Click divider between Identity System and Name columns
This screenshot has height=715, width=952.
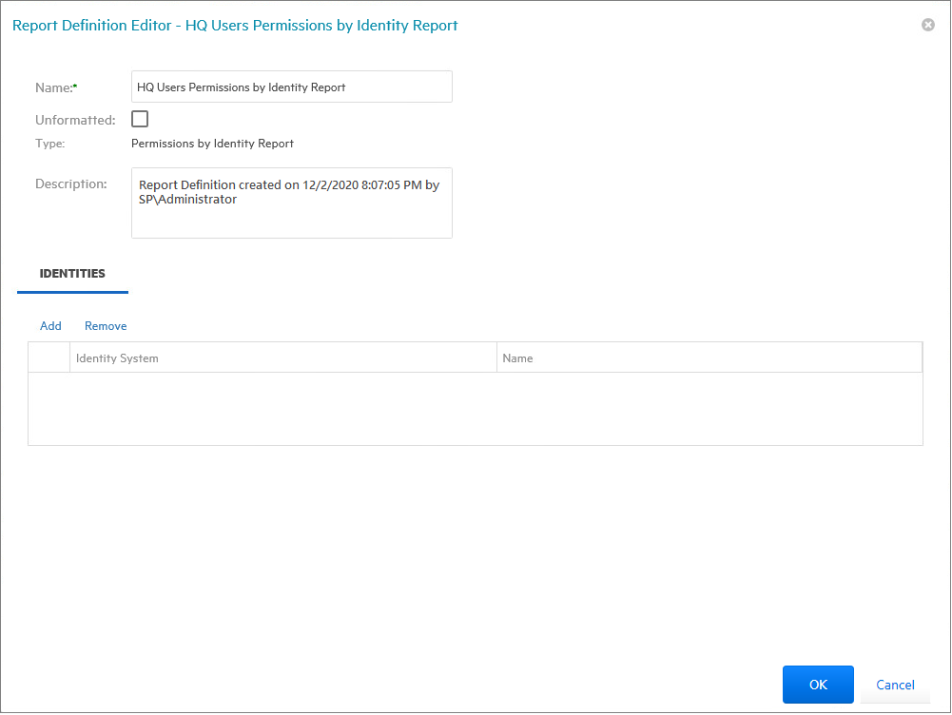click(496, 358)
